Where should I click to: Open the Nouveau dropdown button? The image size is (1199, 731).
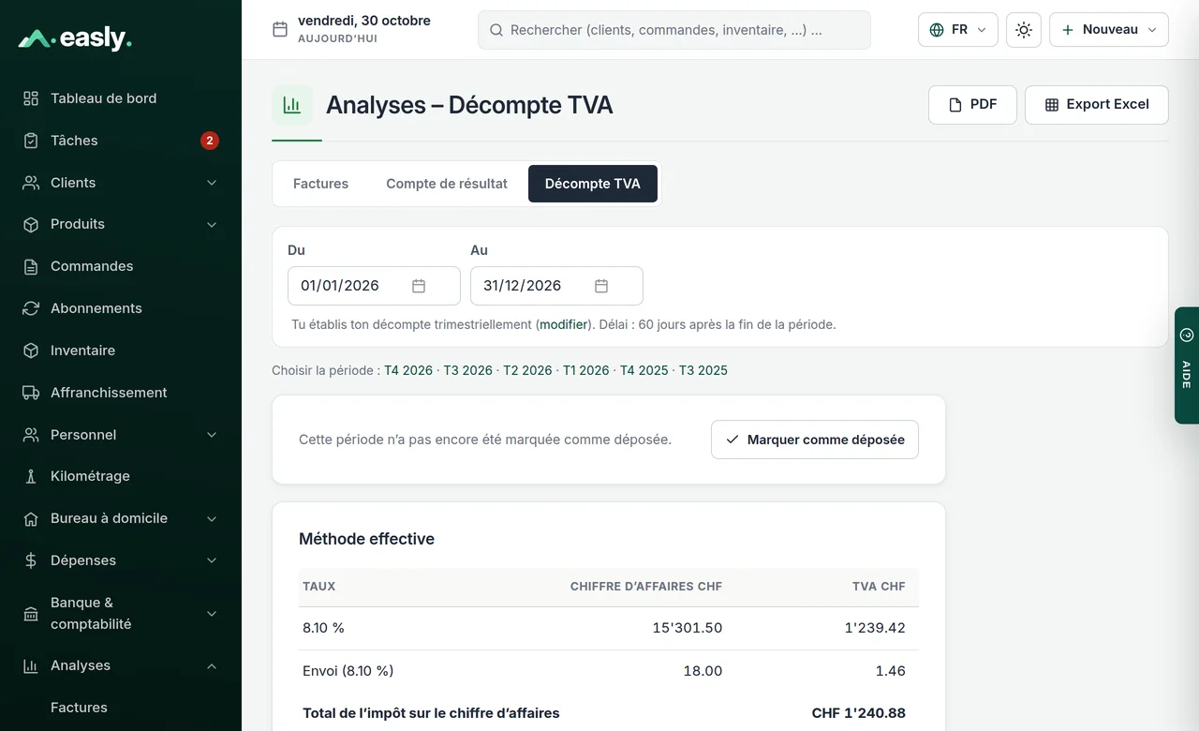(x=1109, y=30)
